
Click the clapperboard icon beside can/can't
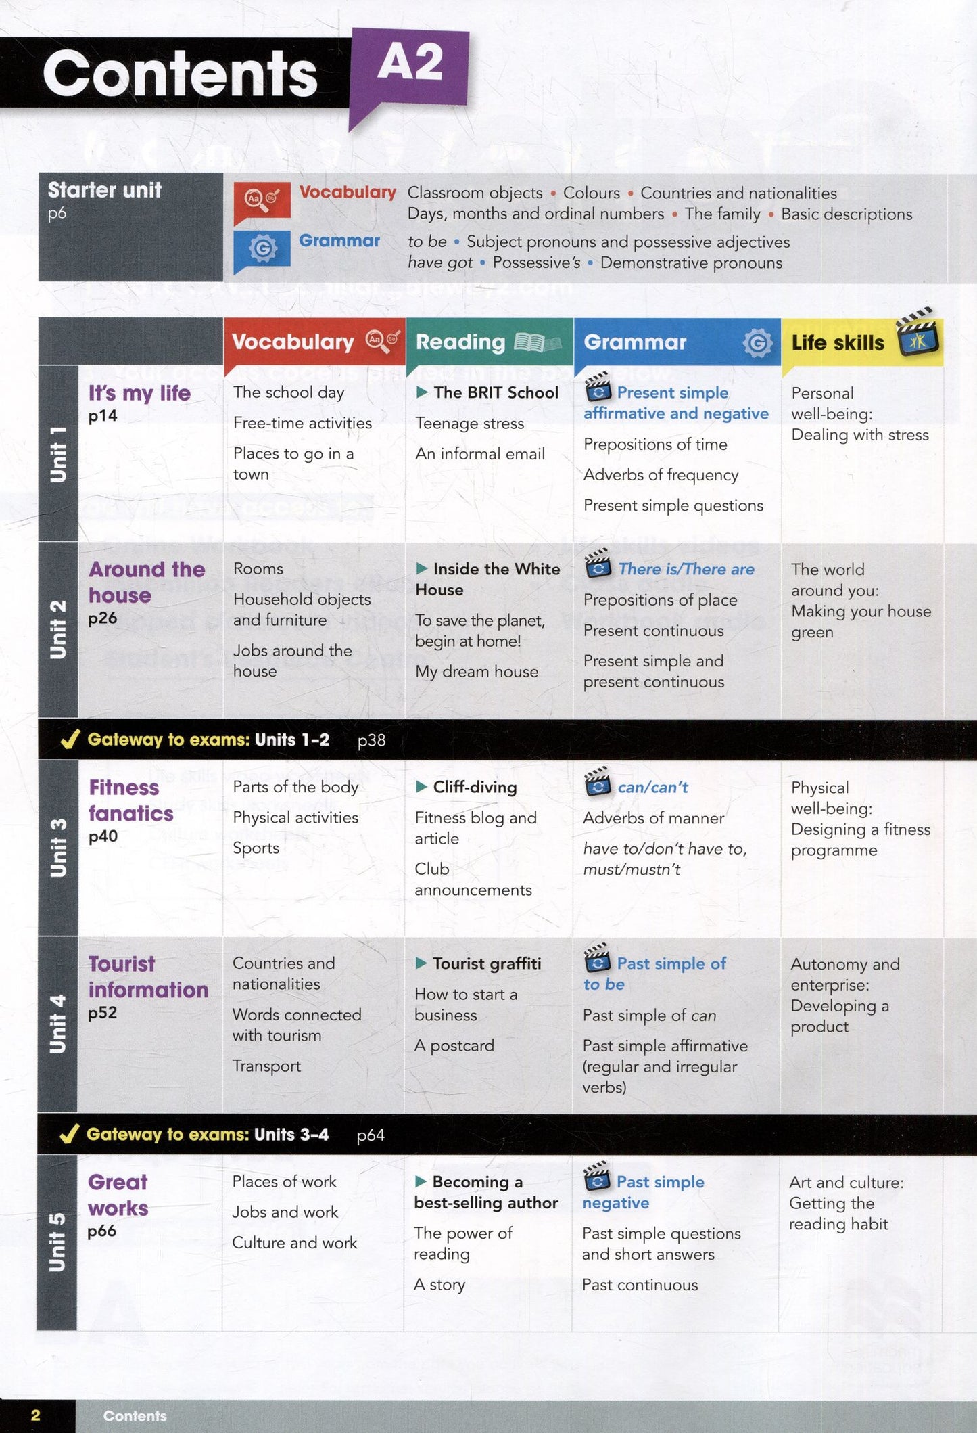(x=598, y=781)
